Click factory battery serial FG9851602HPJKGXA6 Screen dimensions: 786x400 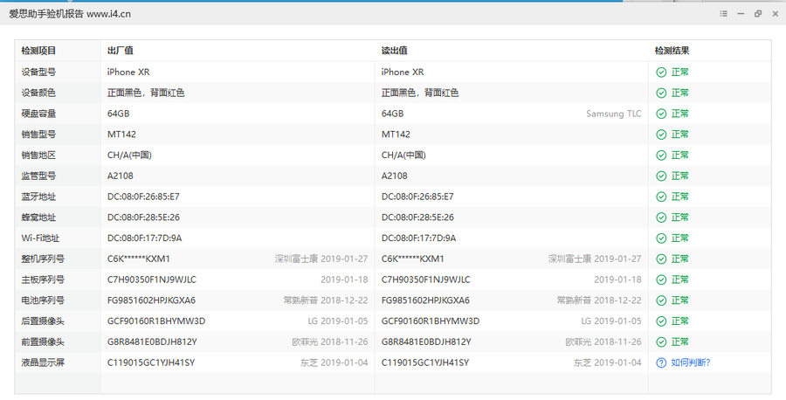(x=151, y=300)
